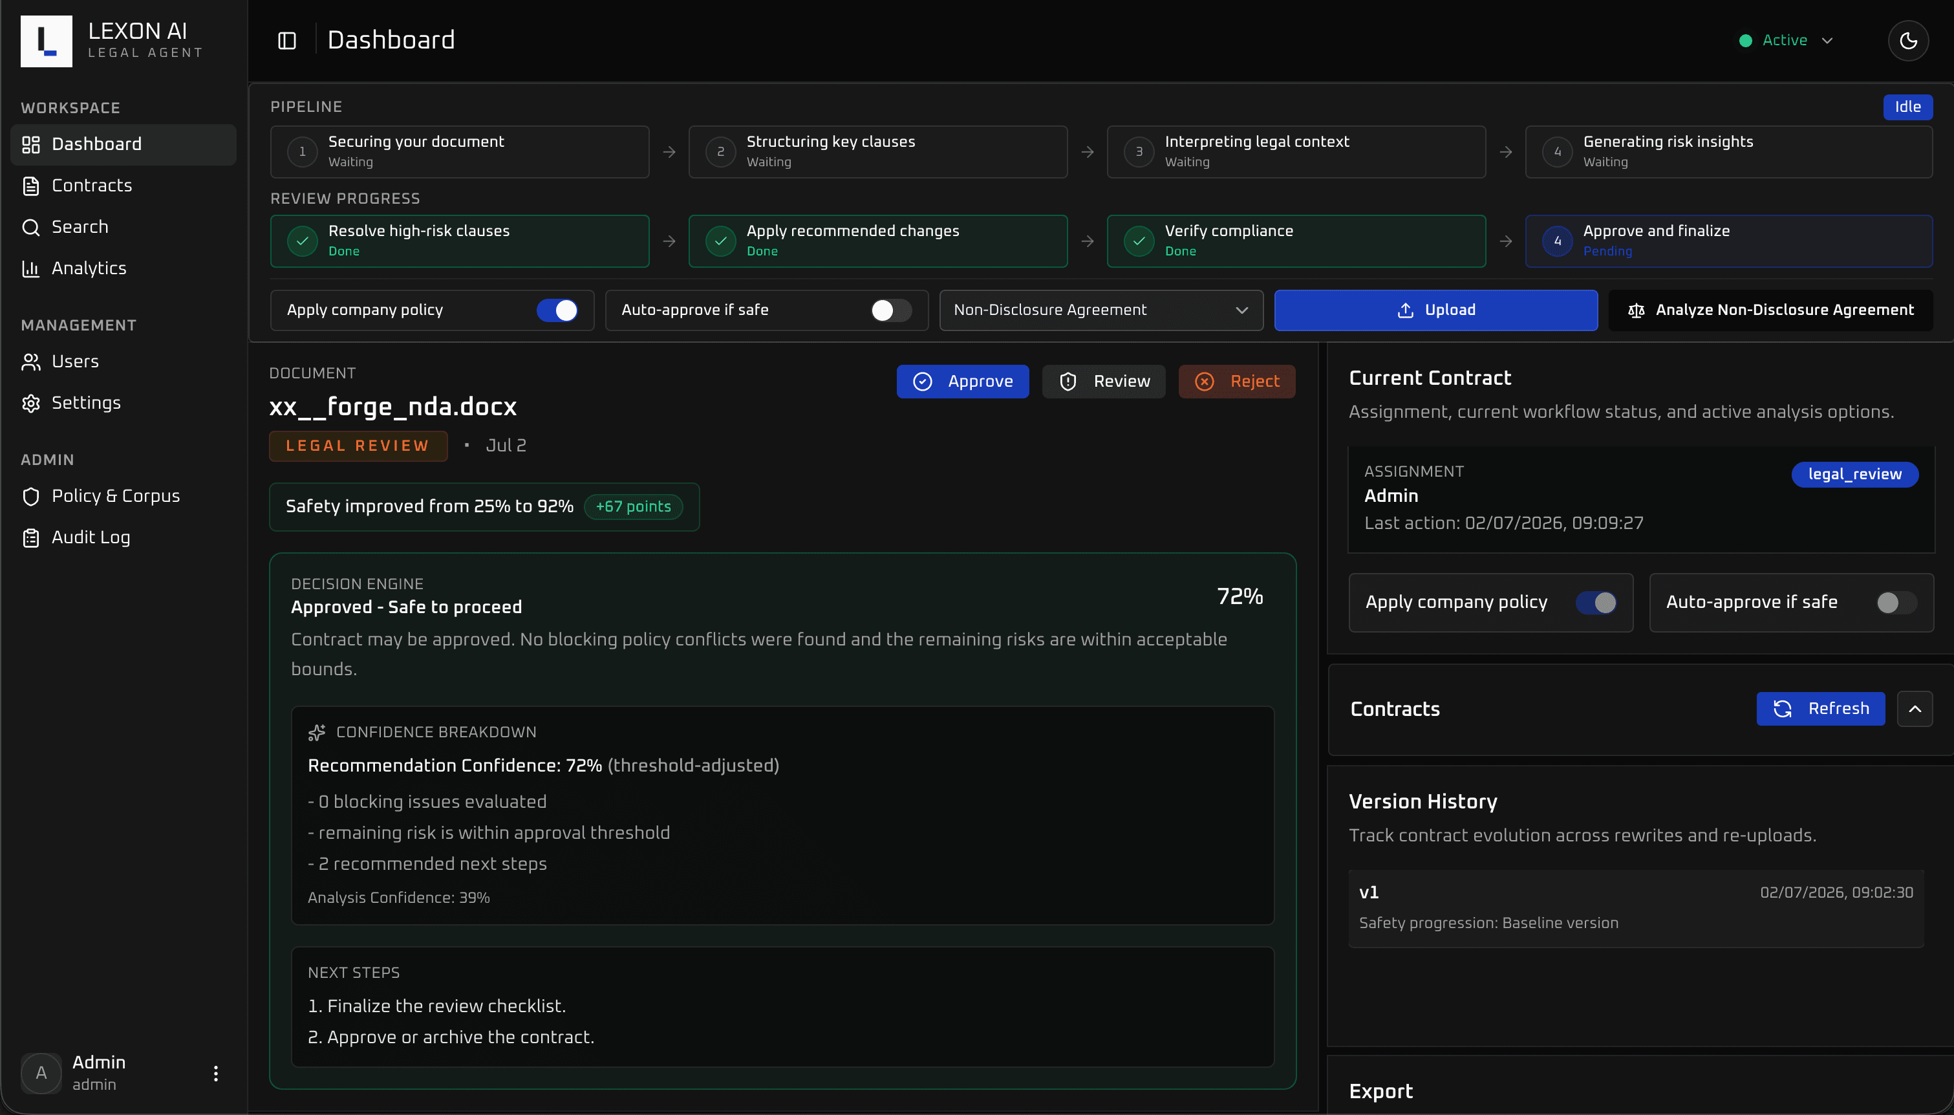Reject the document
Screen dimensions: 1954x1115
click(x=1236, y=382)
